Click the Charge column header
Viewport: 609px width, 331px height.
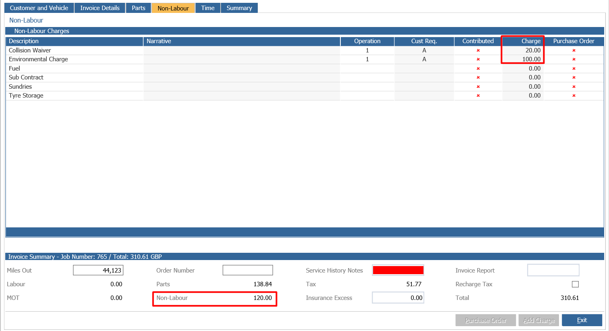click(x=523, y=41)
